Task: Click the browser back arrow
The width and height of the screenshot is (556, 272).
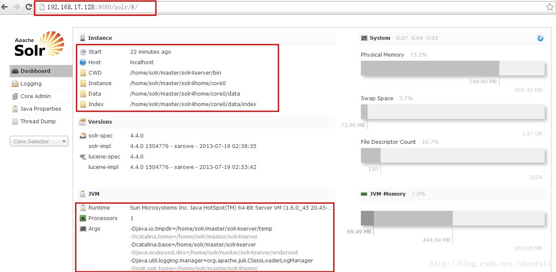Action: pyautogui.click(x=5, y=7)
